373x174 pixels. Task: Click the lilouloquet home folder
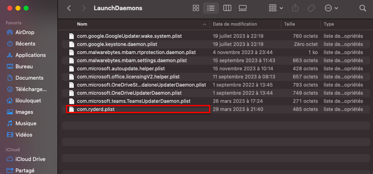28,100
